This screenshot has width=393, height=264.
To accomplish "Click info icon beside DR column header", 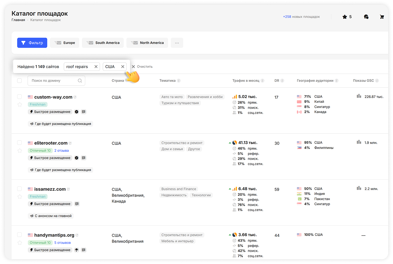I will click(282, 81).
